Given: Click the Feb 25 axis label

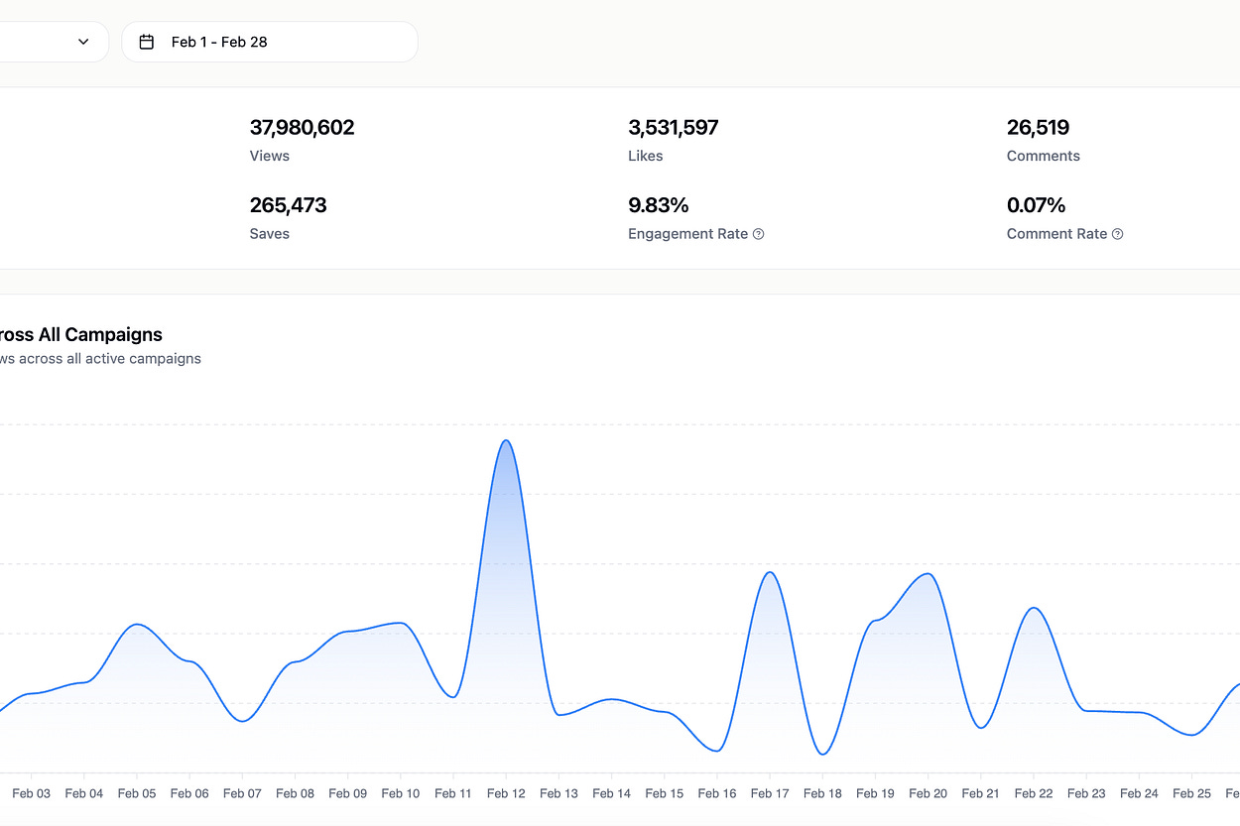Looking at the screenshot, I should (1191, 793).
